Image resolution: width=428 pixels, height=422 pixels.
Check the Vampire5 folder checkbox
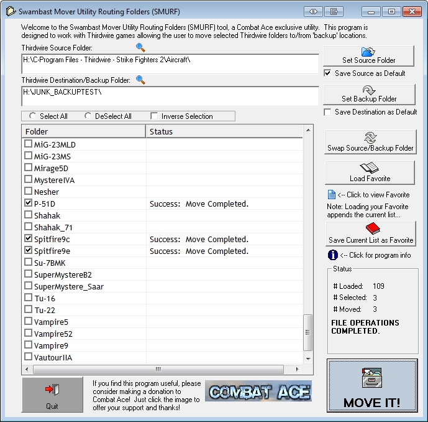coord(28,321)
